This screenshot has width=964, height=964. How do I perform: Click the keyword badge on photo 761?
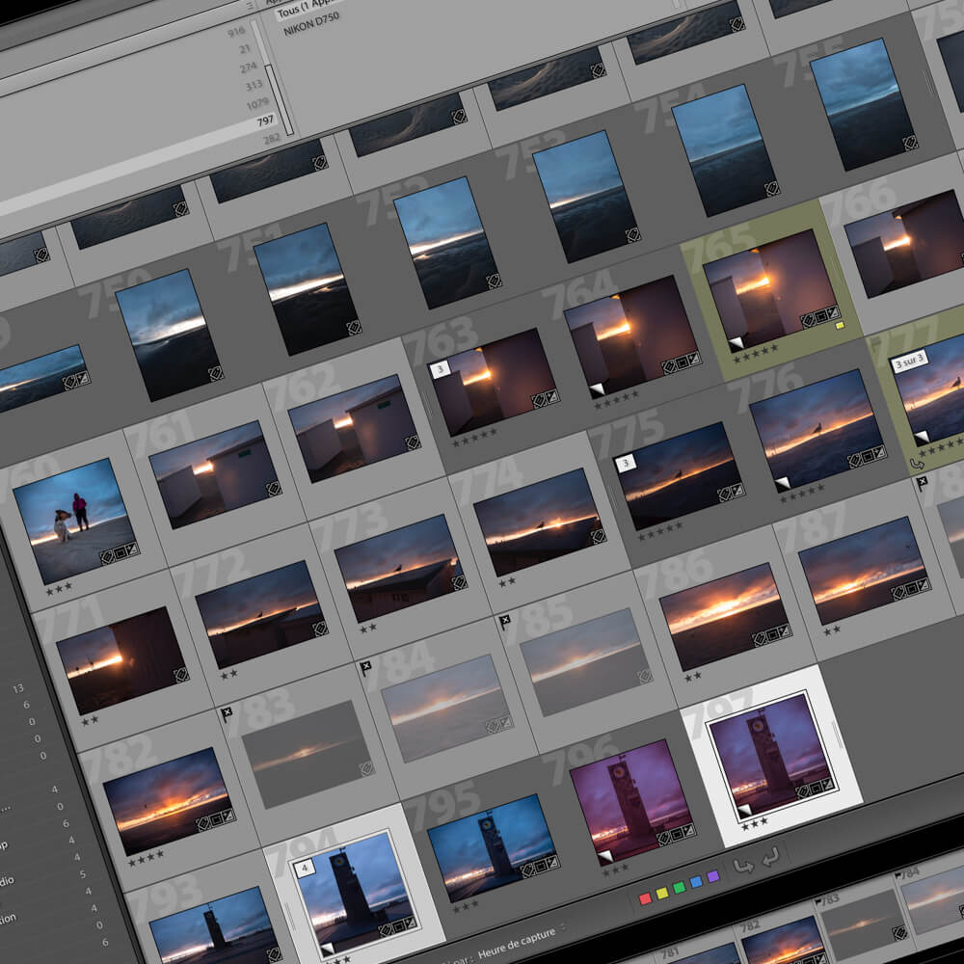pos(274,490)
